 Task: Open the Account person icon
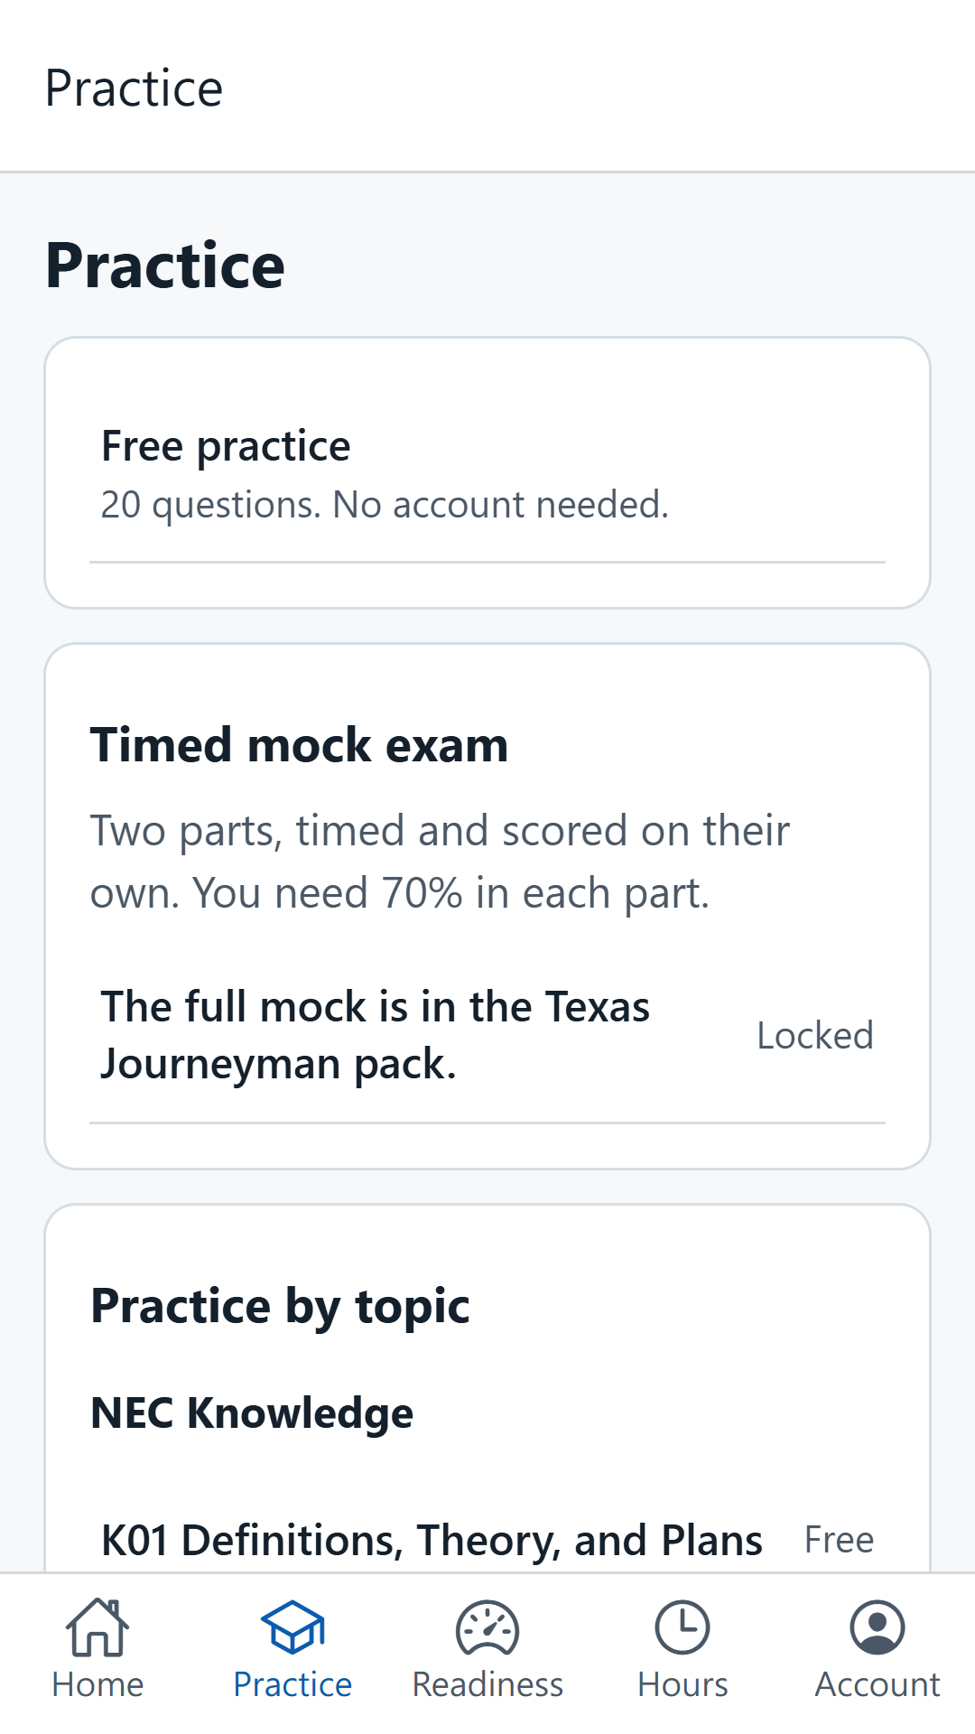[x=877, y=1627]
